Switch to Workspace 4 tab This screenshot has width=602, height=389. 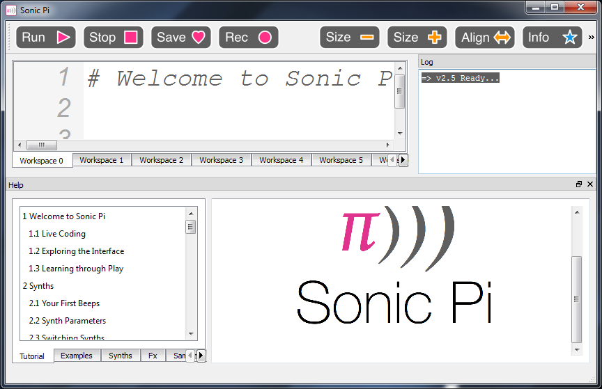pos(281,160)
